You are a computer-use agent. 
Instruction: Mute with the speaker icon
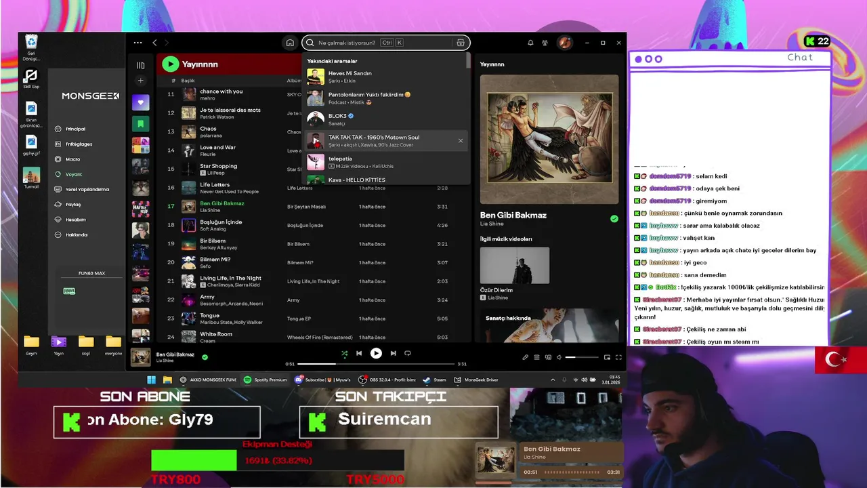tap(559, 357)
